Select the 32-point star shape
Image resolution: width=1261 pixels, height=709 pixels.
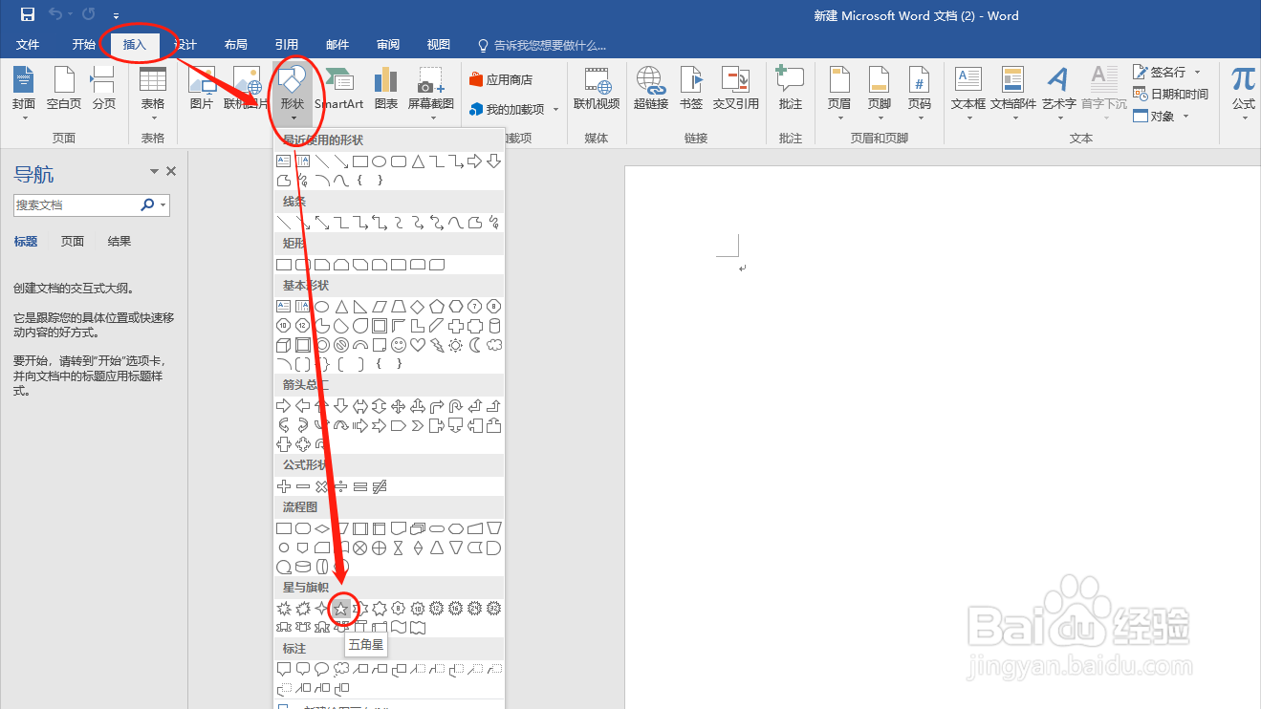pyautogui.click(x=494, y=608)
